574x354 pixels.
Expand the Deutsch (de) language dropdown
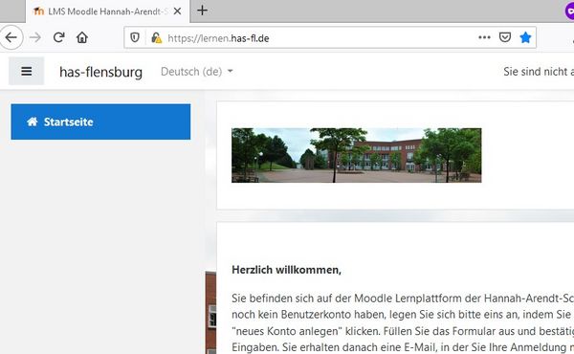point(196,72)
